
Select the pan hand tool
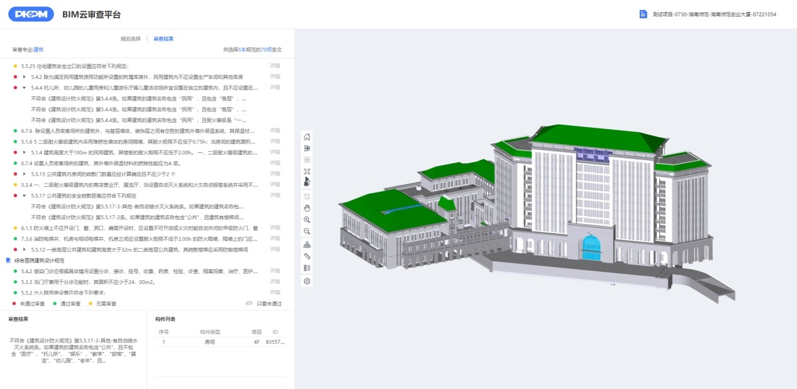pyautogui.click(x=307, y=208)
